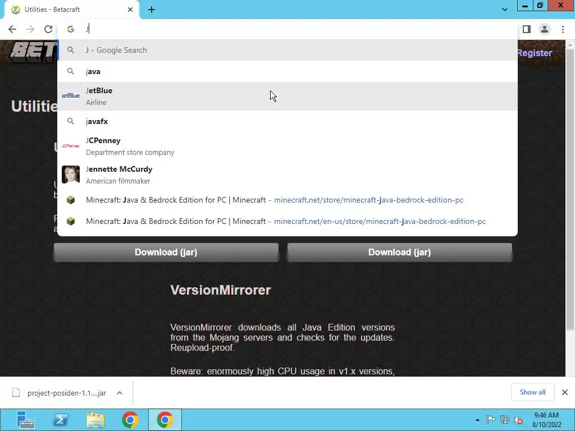Image resolution: width=575 pixels, height=431 pixels.
Task: Click the forward navigation arrow
Action: (30, 29)
